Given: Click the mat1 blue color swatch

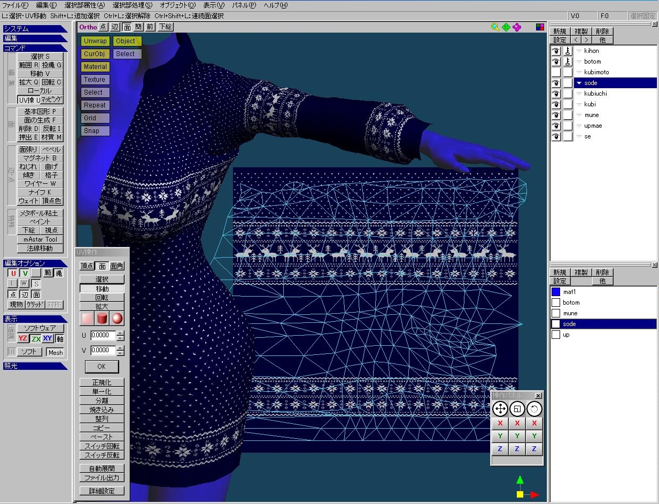Looking at the screenshot, I should 556,292.
